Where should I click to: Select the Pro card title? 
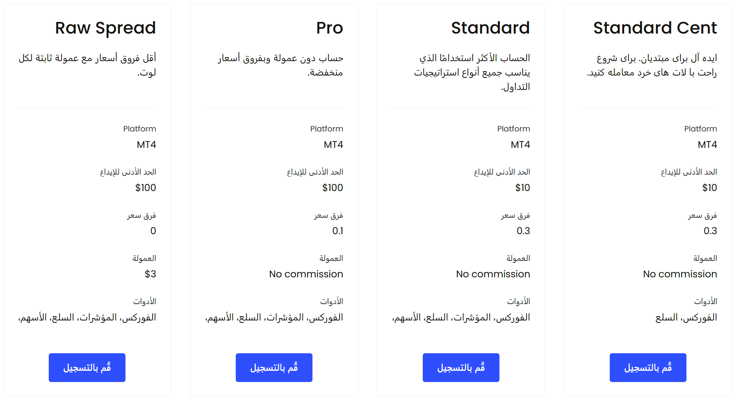(330, 28)
